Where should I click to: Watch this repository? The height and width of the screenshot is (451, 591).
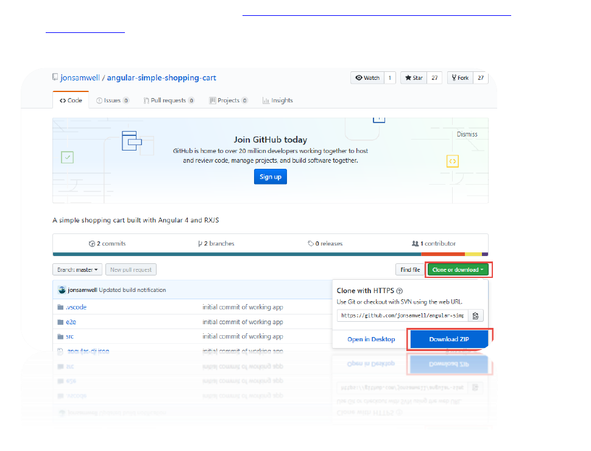tap(367, 77)
